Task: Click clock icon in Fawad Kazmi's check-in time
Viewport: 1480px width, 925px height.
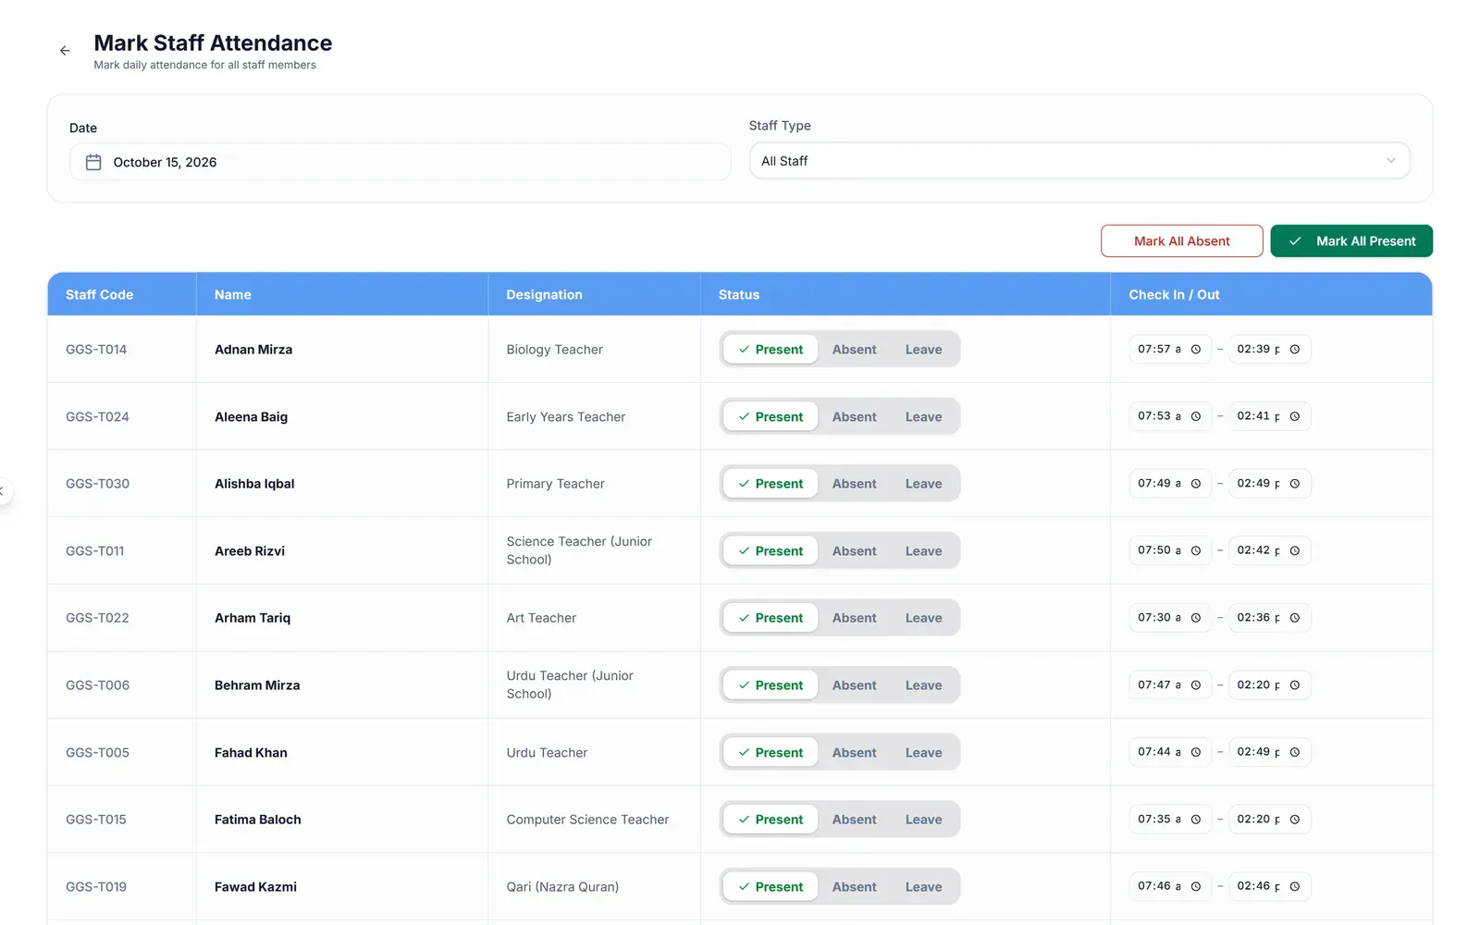Action: coord(1196,886)
